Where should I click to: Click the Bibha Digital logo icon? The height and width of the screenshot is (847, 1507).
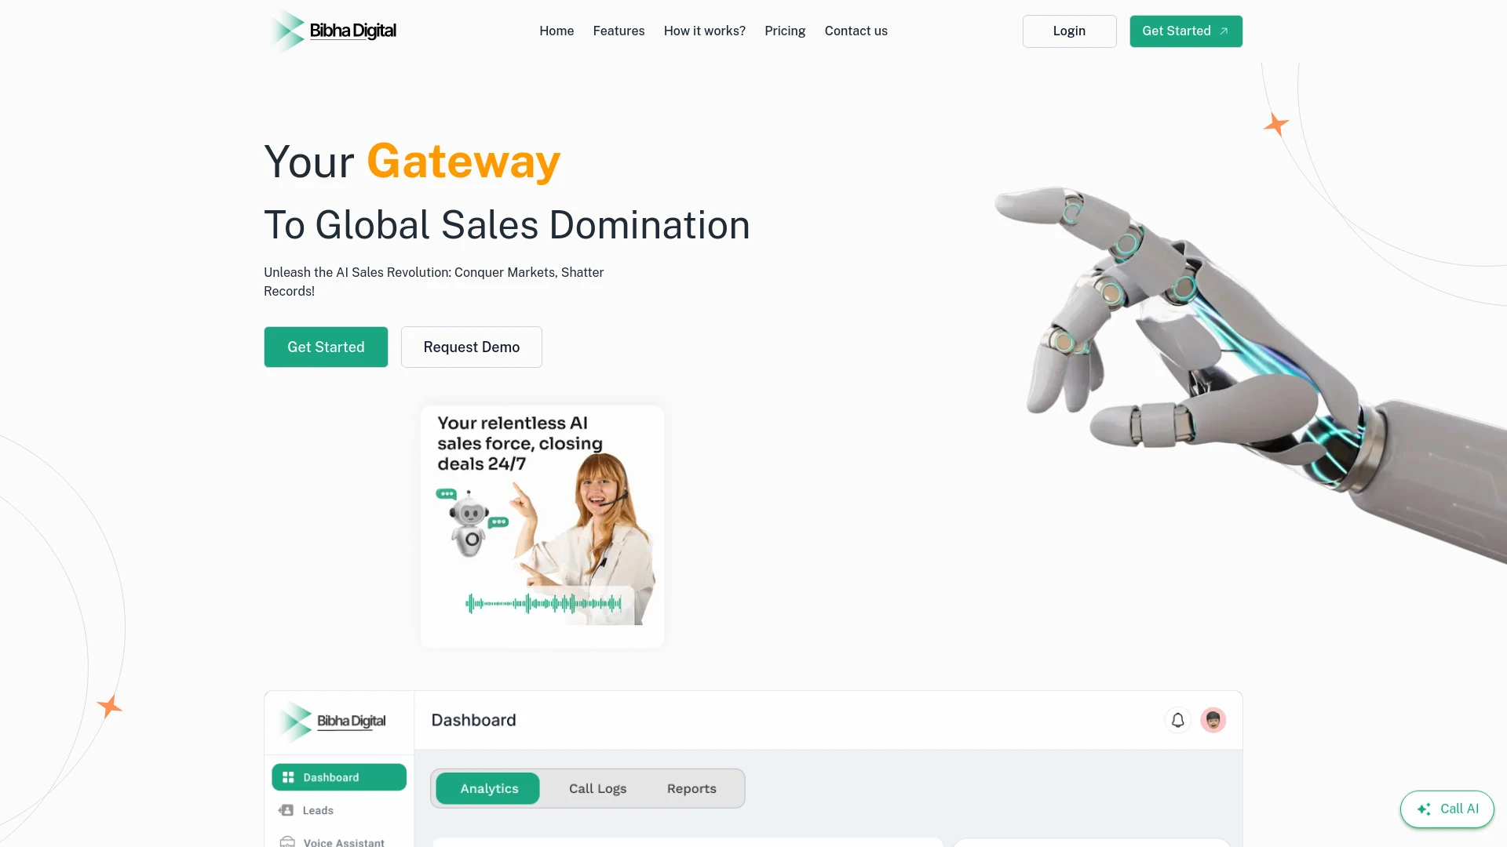[286, 31]
